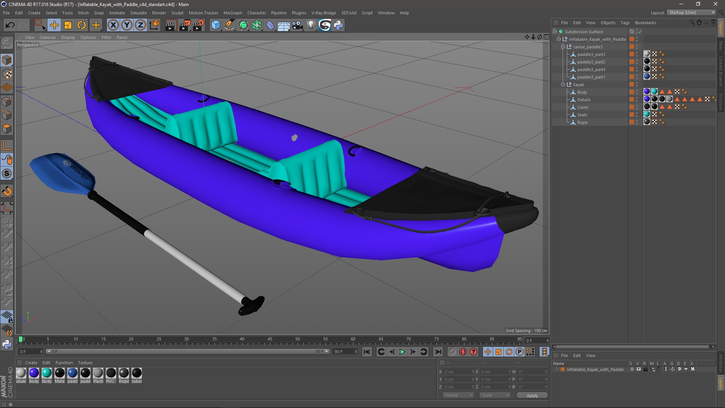The height and width of the screenshot is (408, 725).
Task: Open the Scale mode dropdown
Action: 495,395
